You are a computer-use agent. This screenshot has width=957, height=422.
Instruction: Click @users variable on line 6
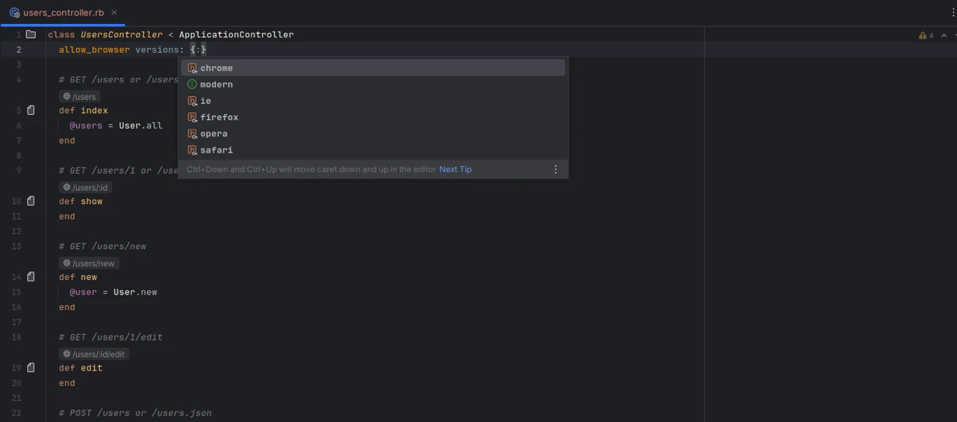coord(86,126)
